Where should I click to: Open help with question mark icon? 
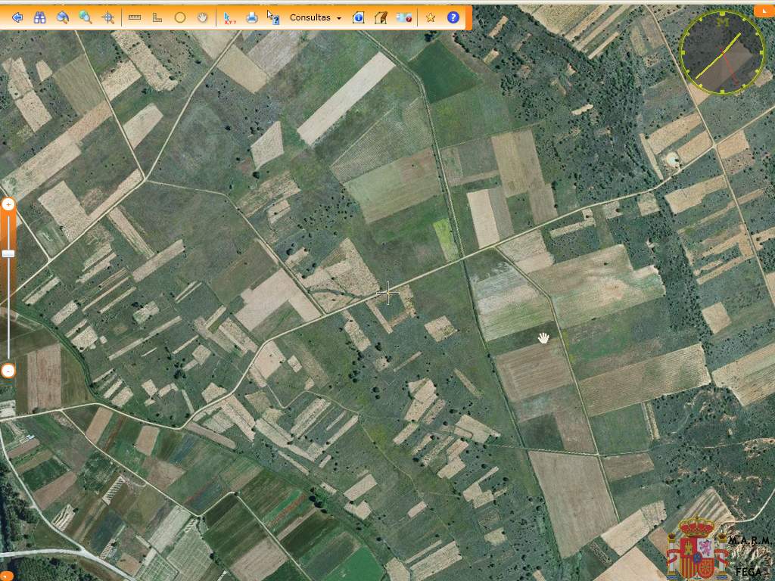[453, 17]
